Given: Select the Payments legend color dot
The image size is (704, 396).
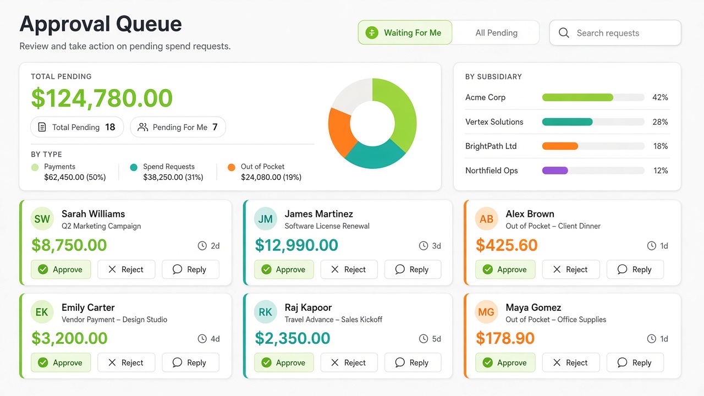Looking at the screenshot, I should pos(35,167).
